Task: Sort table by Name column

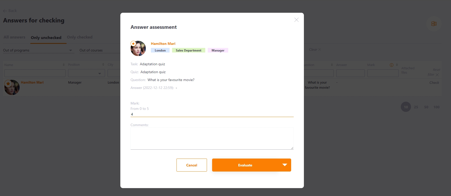Action: pos(64,65)
